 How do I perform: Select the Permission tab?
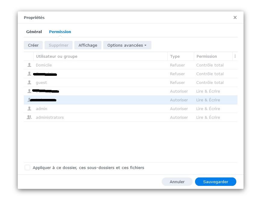[60, 32]
